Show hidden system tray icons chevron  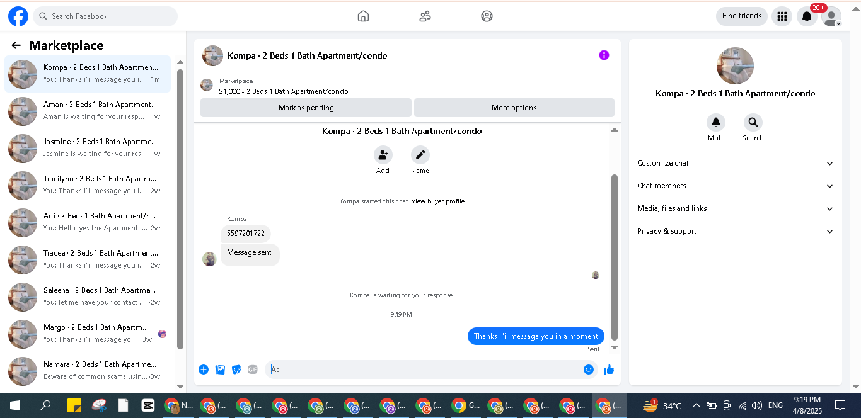pos(696,405)
